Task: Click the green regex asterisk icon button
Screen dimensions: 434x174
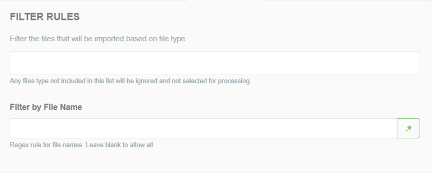Action: click(408, 128)
